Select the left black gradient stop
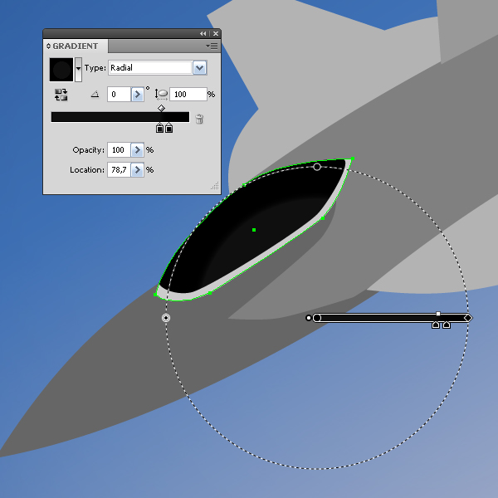The width and height of the screenshot is (498, 498). coord(159,128)
